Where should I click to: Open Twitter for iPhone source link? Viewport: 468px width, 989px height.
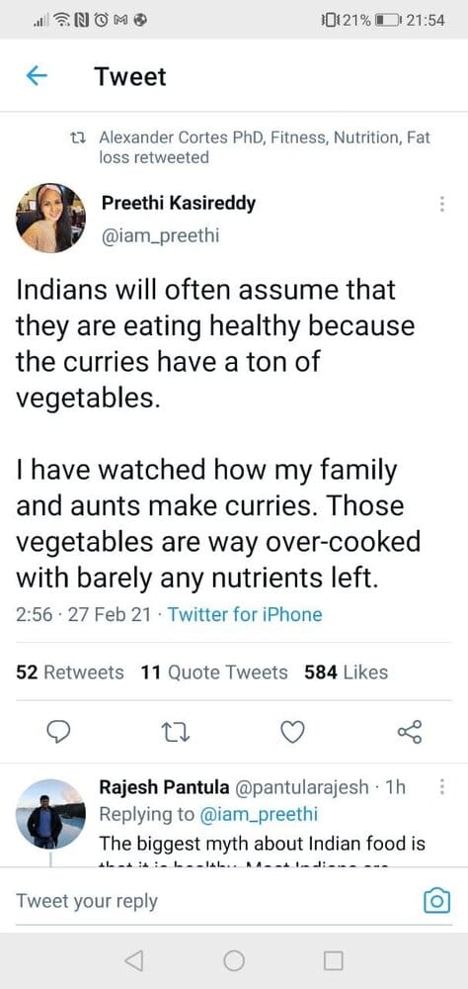245,614
